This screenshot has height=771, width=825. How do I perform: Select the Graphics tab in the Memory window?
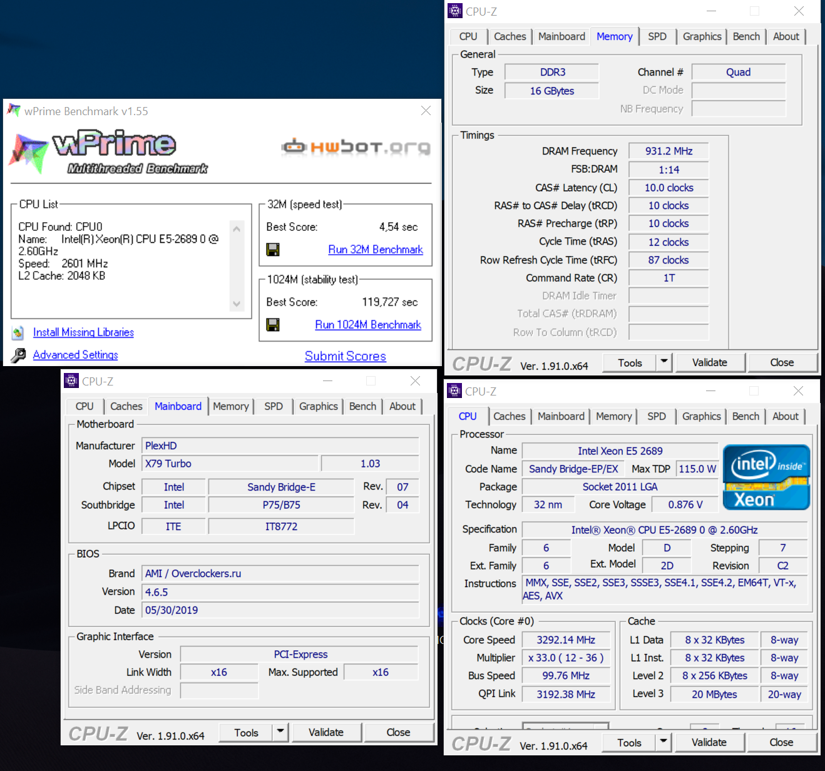tap(702, 36)
